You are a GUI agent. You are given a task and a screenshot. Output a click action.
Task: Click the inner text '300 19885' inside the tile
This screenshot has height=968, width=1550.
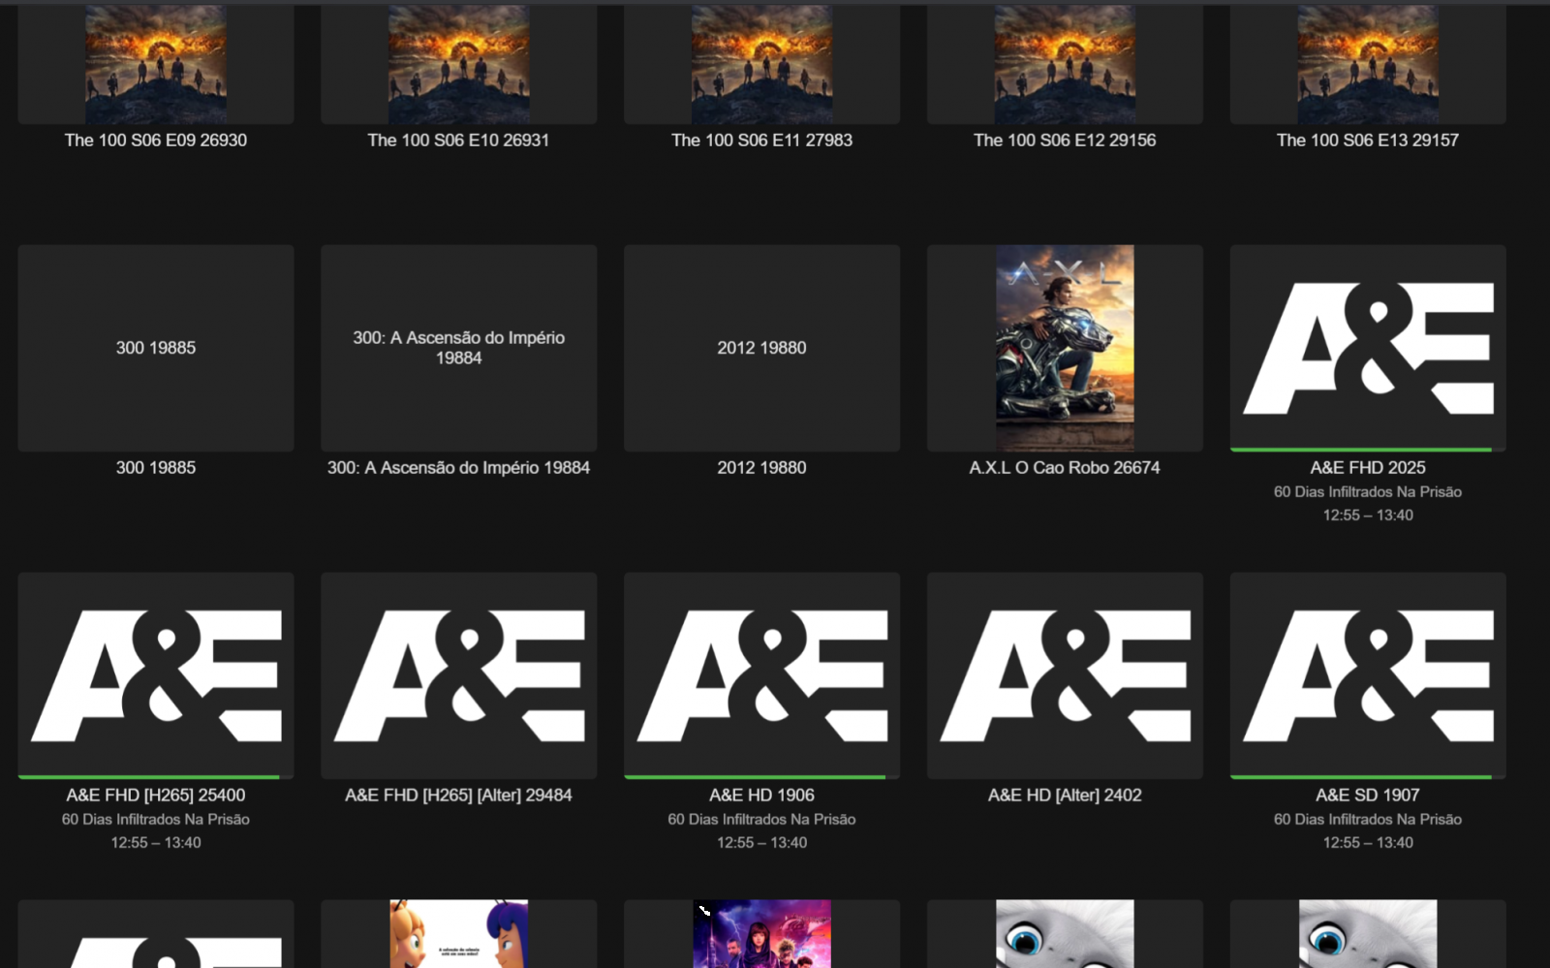(156, 348)
